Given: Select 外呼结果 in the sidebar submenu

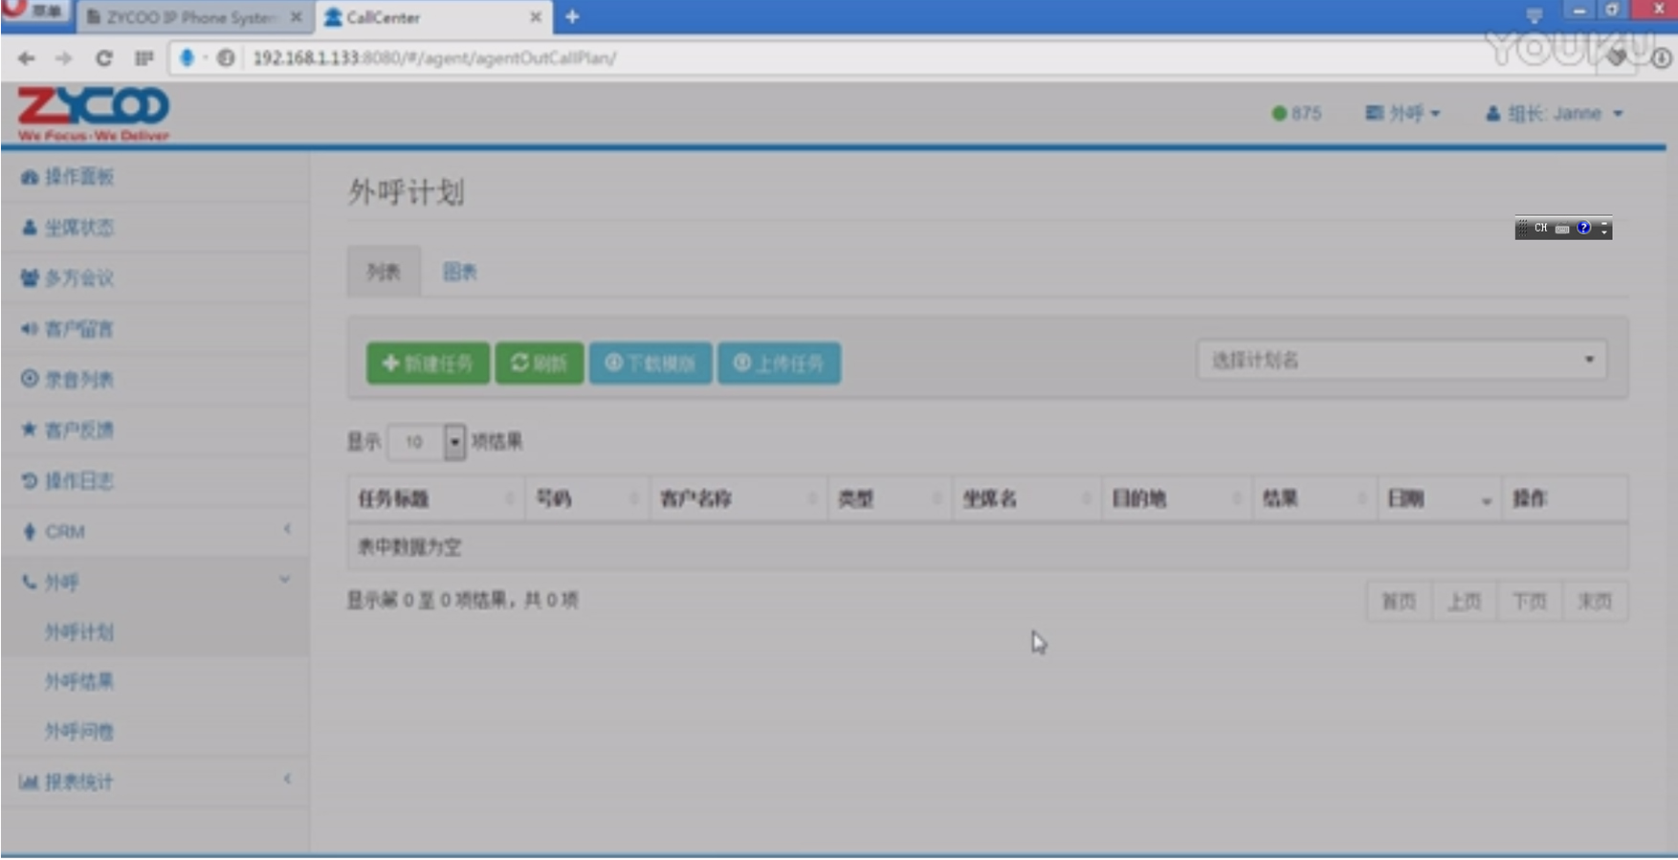Looking at the screenshot, I should point(78,682).
